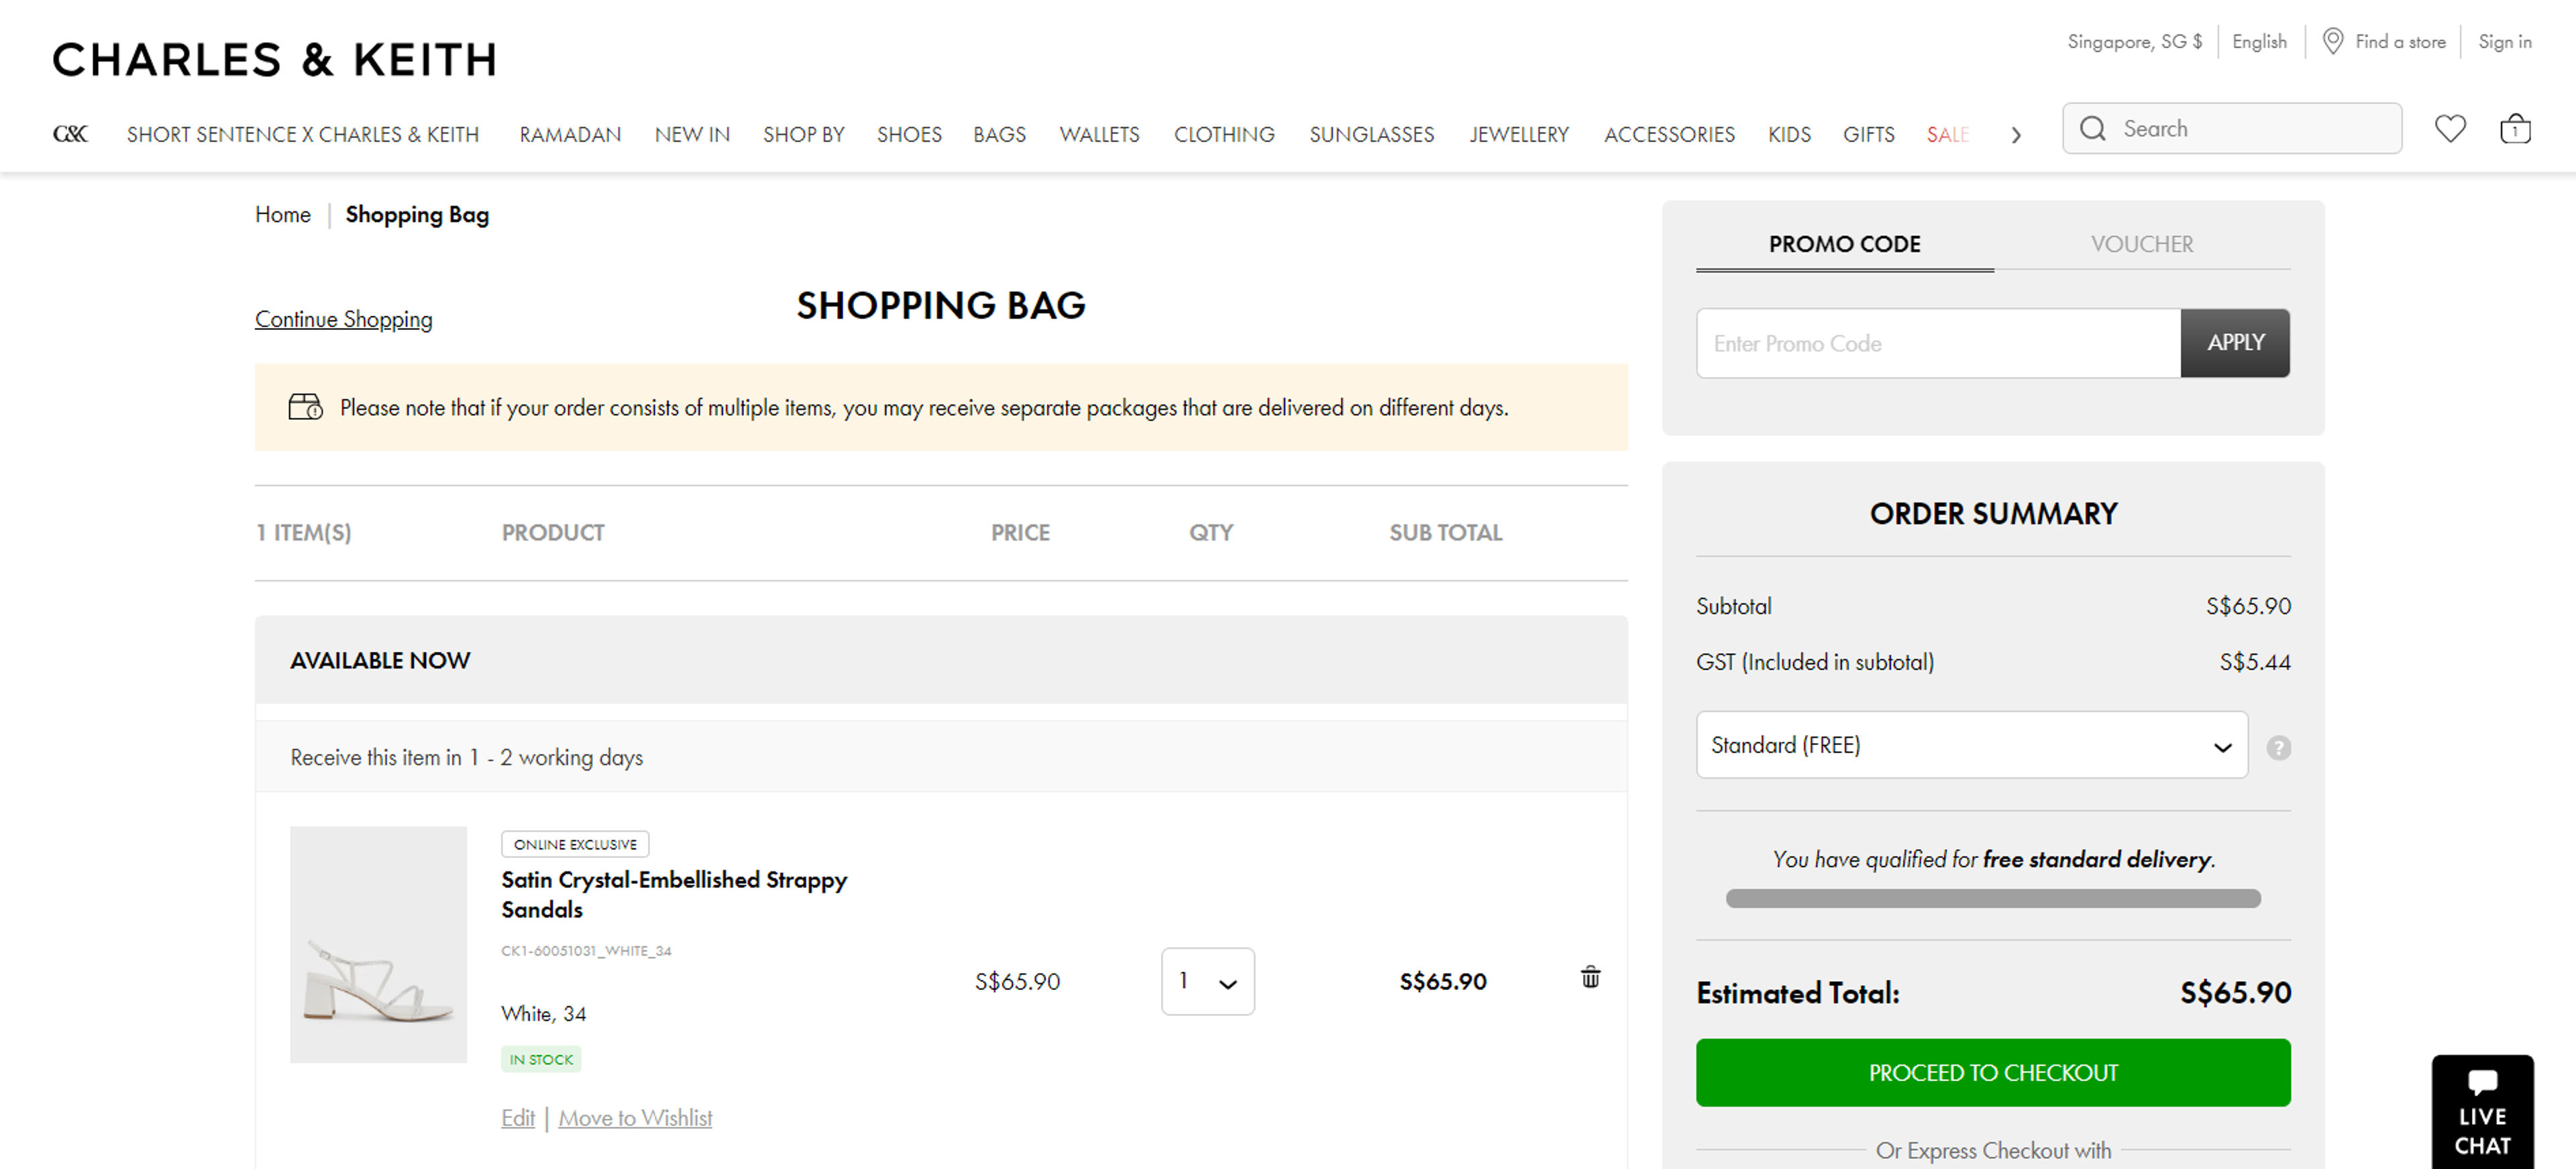Open the shopping bag icon in header
The width and height of the screenshot is (2576, 1169).
tap(2515, 129)
